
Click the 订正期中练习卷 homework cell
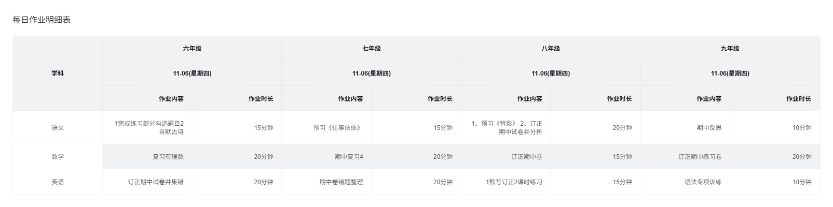[700, 157]
